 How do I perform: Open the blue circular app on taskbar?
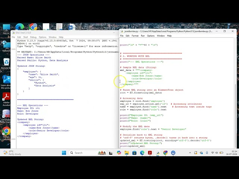pyautogui.click(x=173, y=153)
